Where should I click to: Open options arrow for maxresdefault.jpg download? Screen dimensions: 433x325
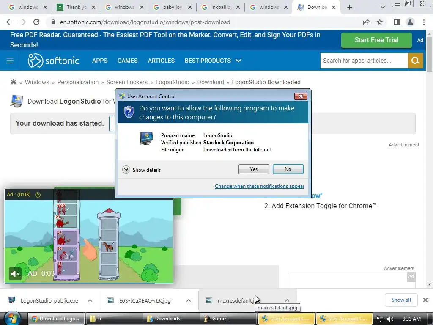[x=287, y=300]
